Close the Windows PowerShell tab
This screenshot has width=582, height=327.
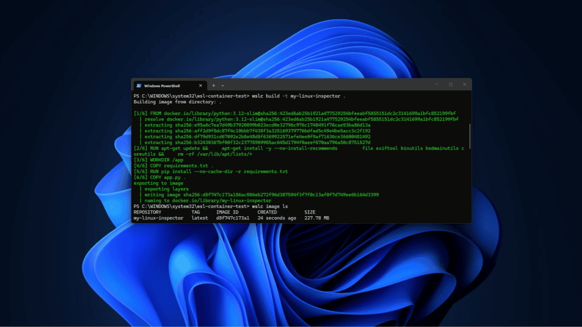pyautogui.click(x=200, y=86)
